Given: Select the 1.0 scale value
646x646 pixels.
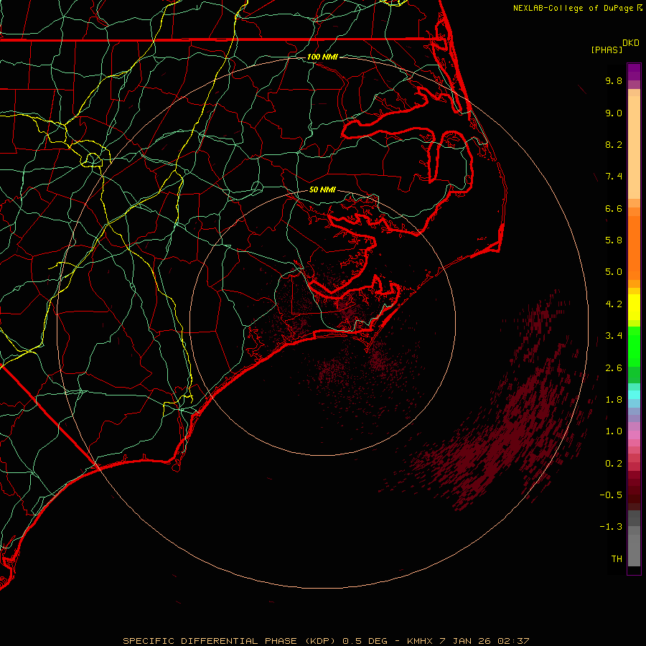Looking at the screenshot, I should [614, 431].
